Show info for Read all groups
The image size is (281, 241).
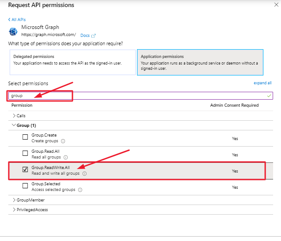[65, 157]
